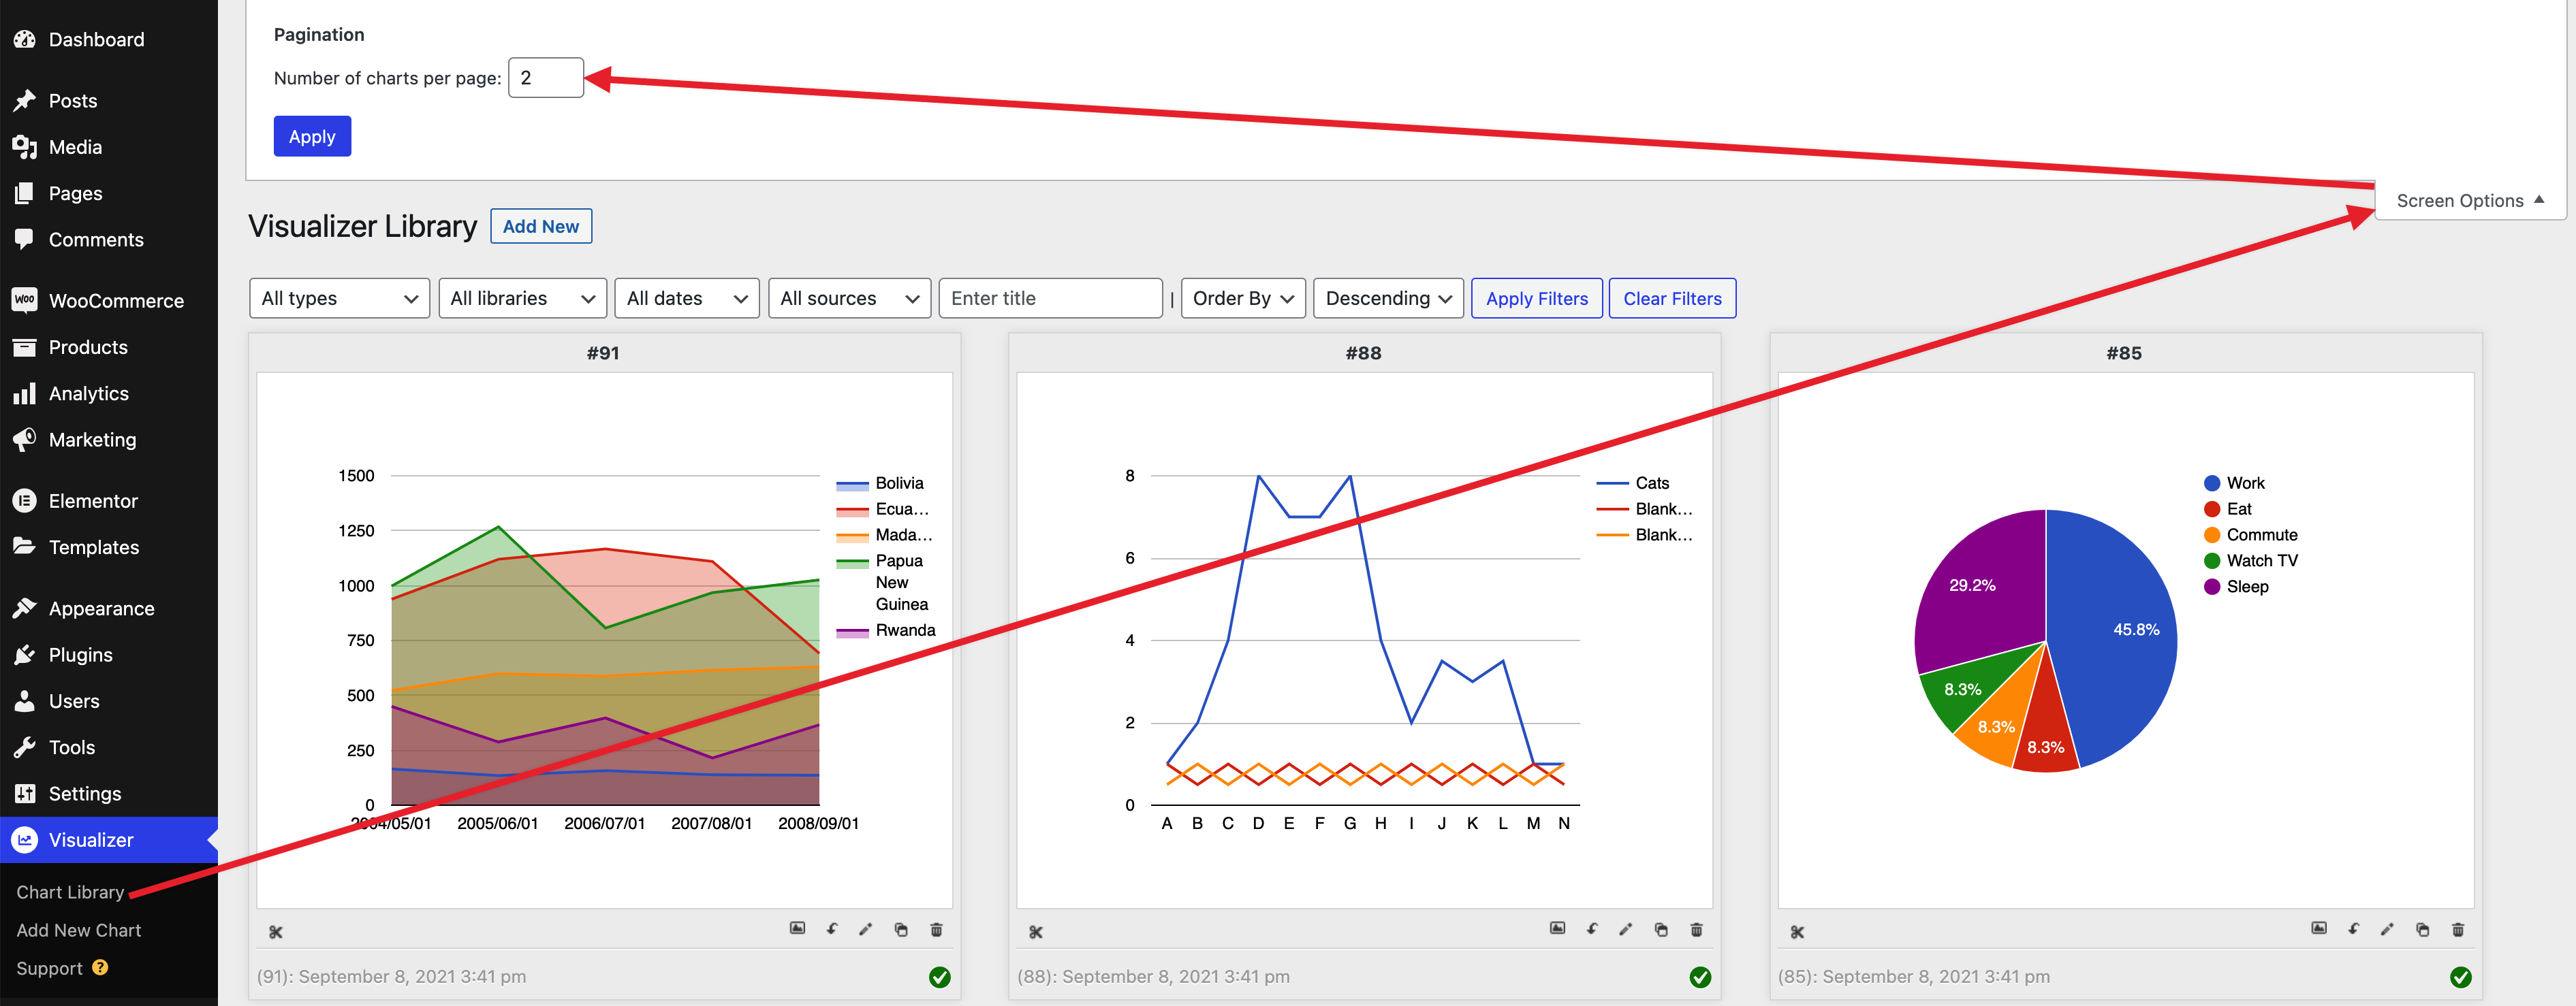Open Products in the admin menu
This screenshot has height=1006, width=2576.
pyautogui.click(x=109, y=346)
